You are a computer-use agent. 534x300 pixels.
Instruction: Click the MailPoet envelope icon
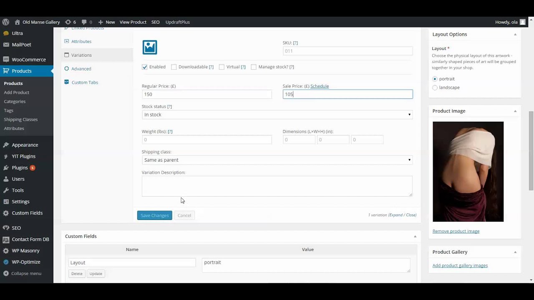(x=6, y=45)
